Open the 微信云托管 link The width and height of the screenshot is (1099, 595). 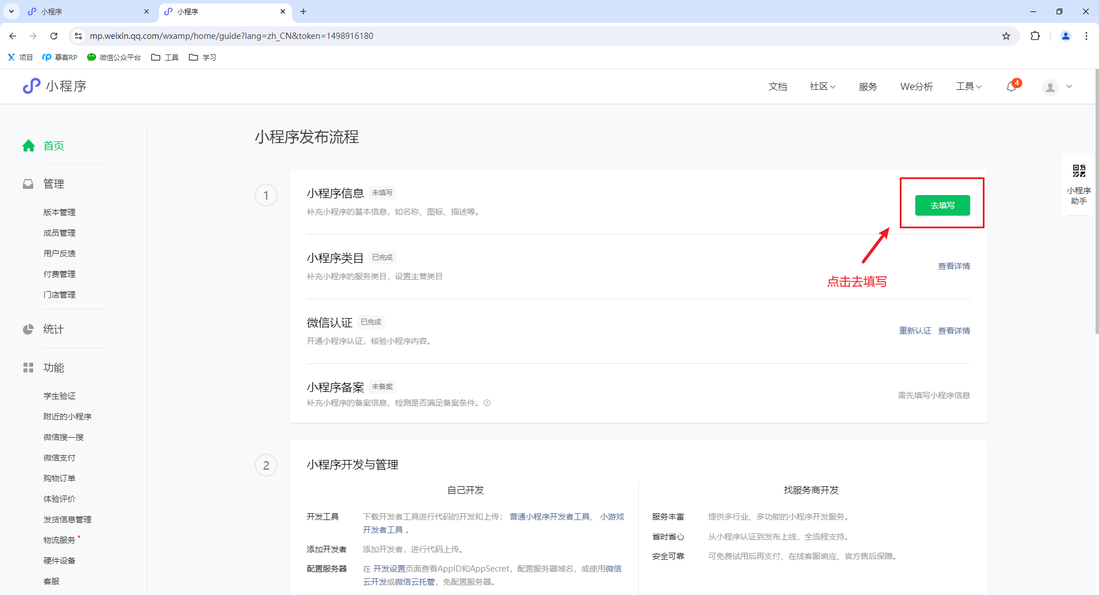pos(415,582)
